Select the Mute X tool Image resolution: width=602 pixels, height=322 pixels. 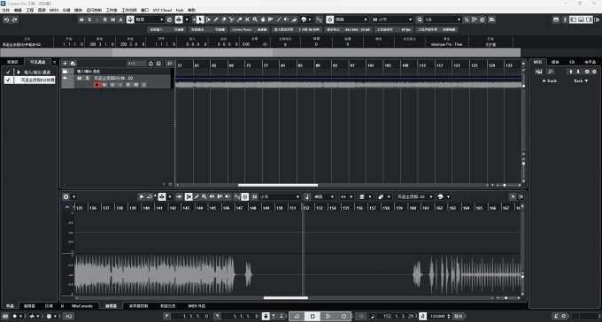[x=247, y=19]
